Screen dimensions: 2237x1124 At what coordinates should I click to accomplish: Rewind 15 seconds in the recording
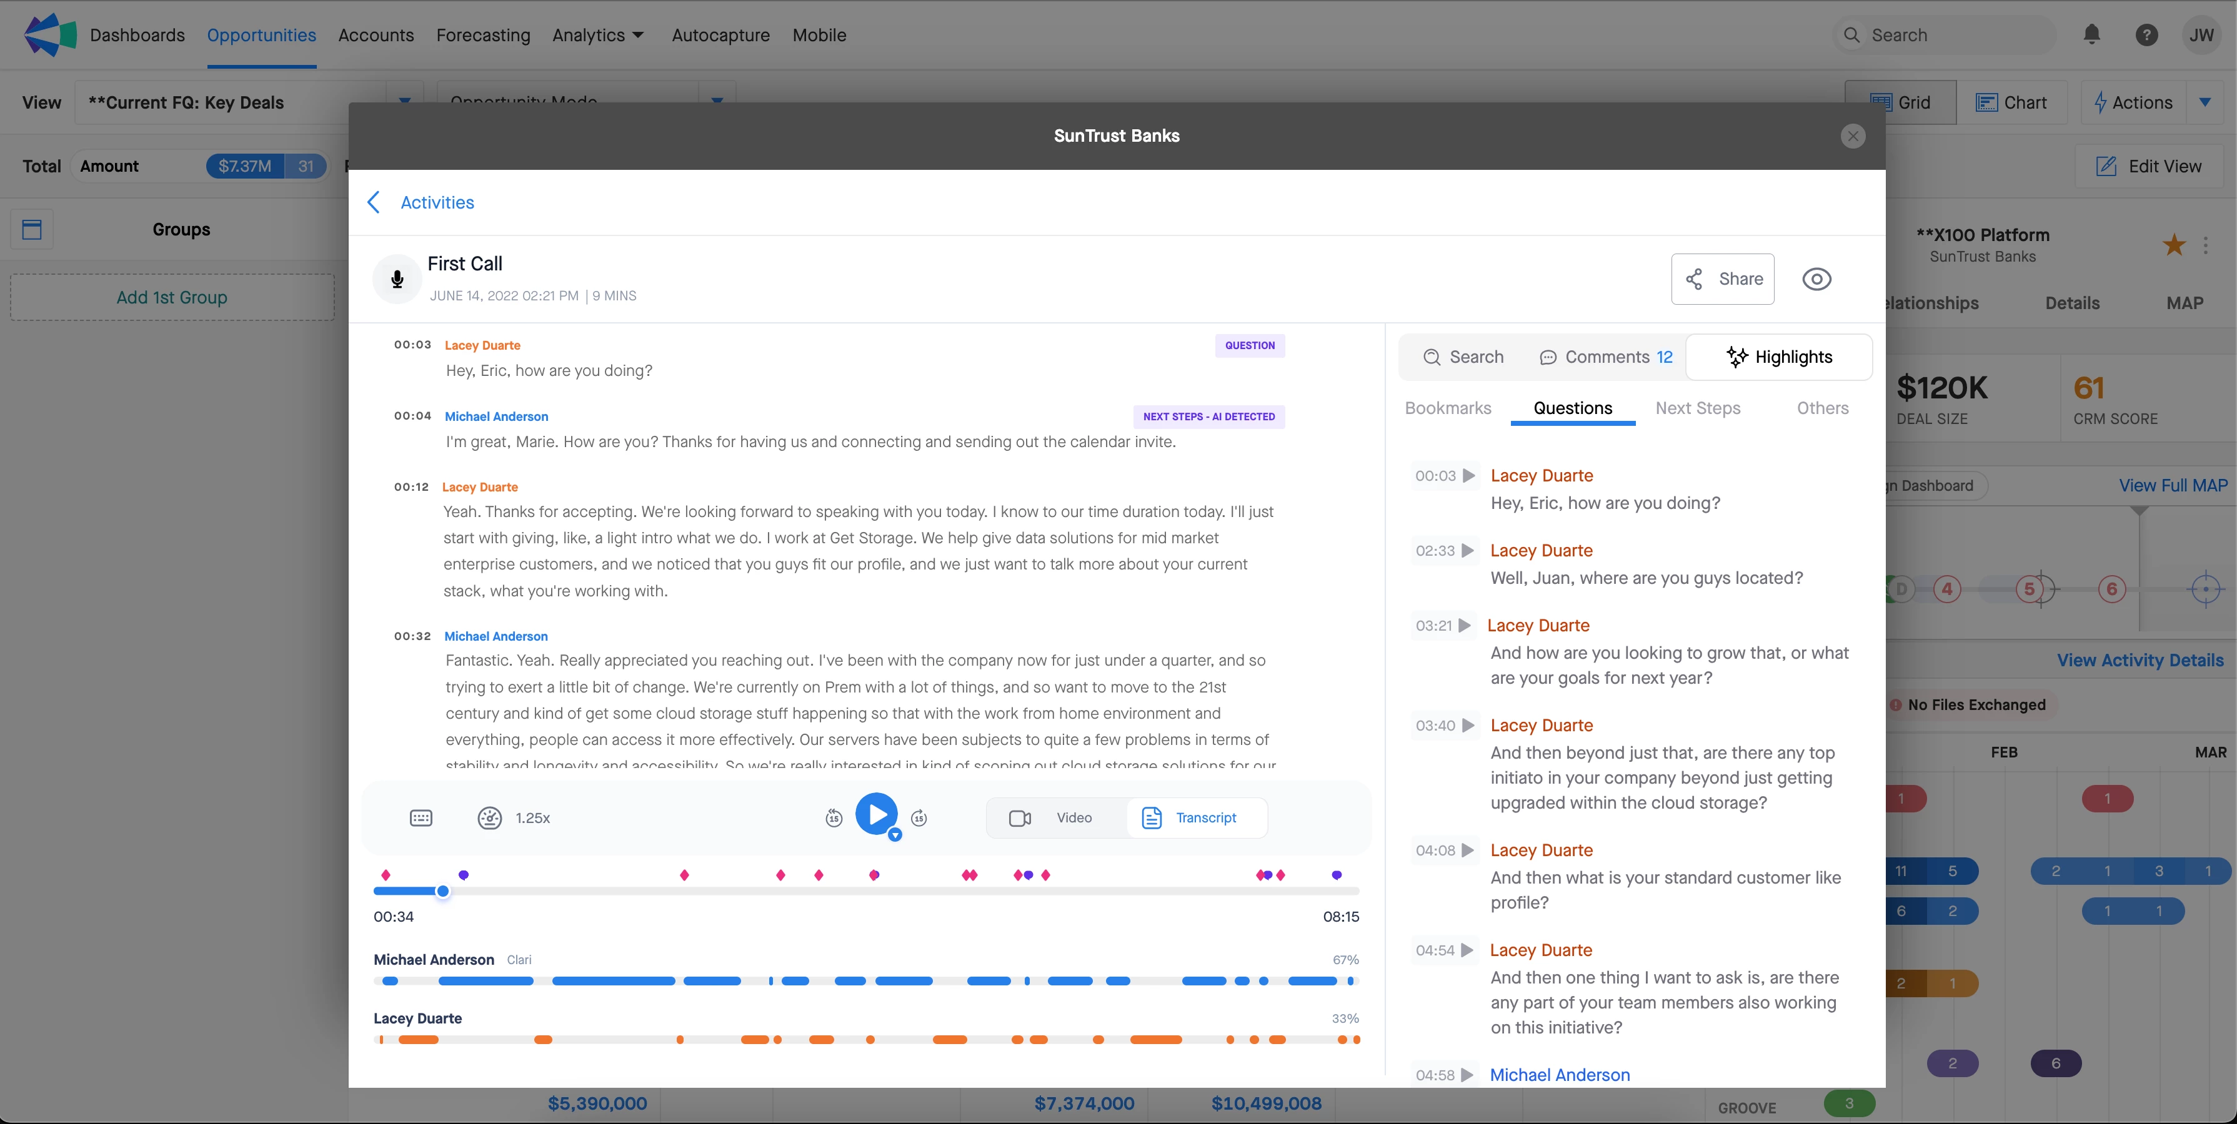[x=834, y=817]
